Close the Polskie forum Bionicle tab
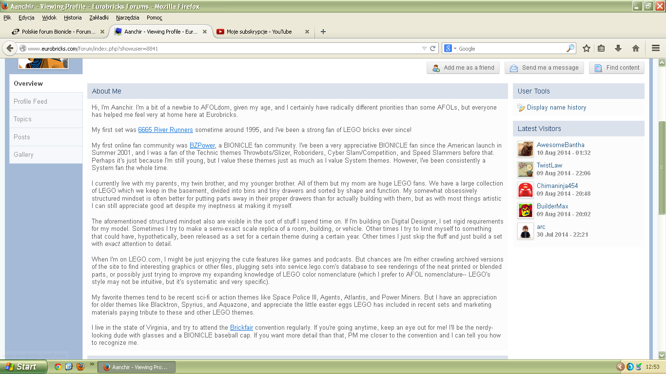The width and height of the screenshot is (666, 374). [102, 32]
